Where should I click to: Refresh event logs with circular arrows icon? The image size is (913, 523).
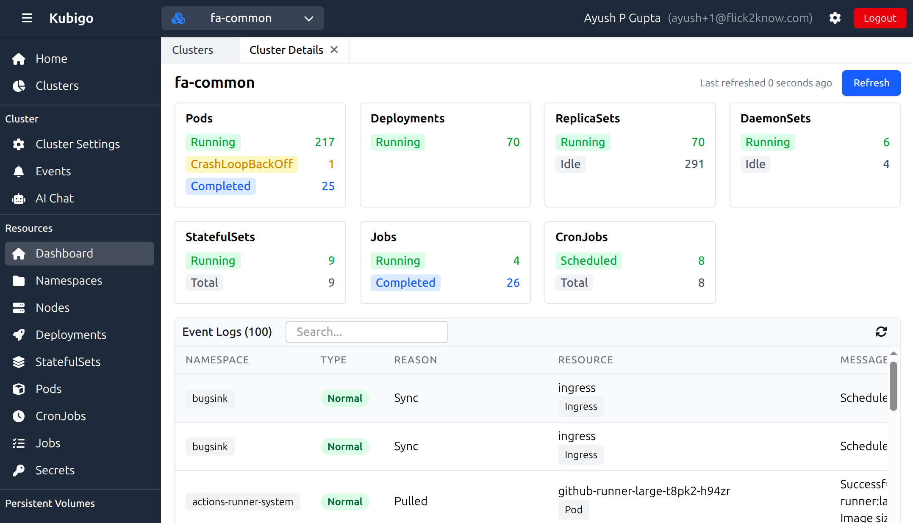point(881,332)
